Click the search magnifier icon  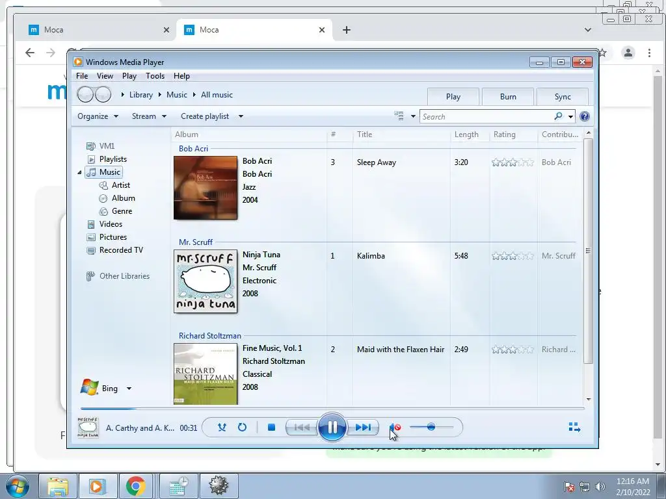(x=558, y=116)
